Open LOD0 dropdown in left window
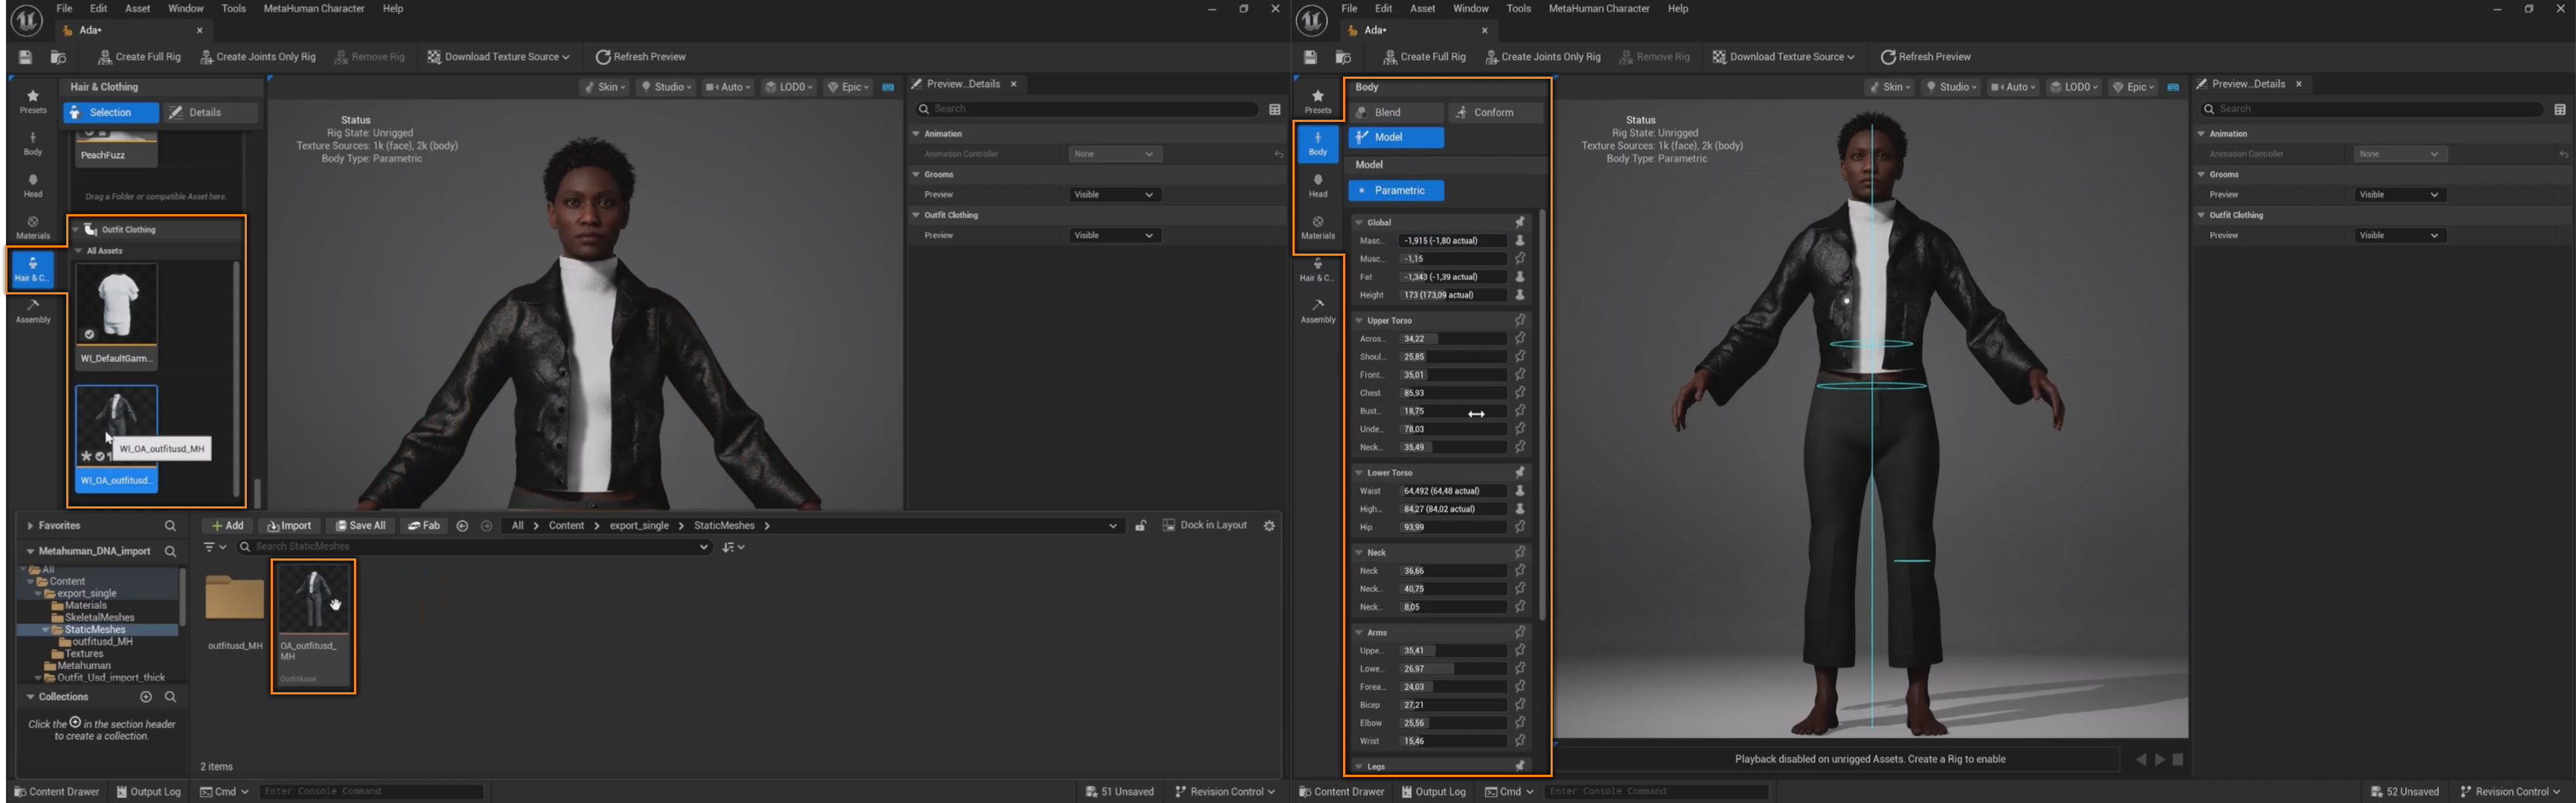The width and height of the screenshot is (2576, 803). [x=789, y=87]
